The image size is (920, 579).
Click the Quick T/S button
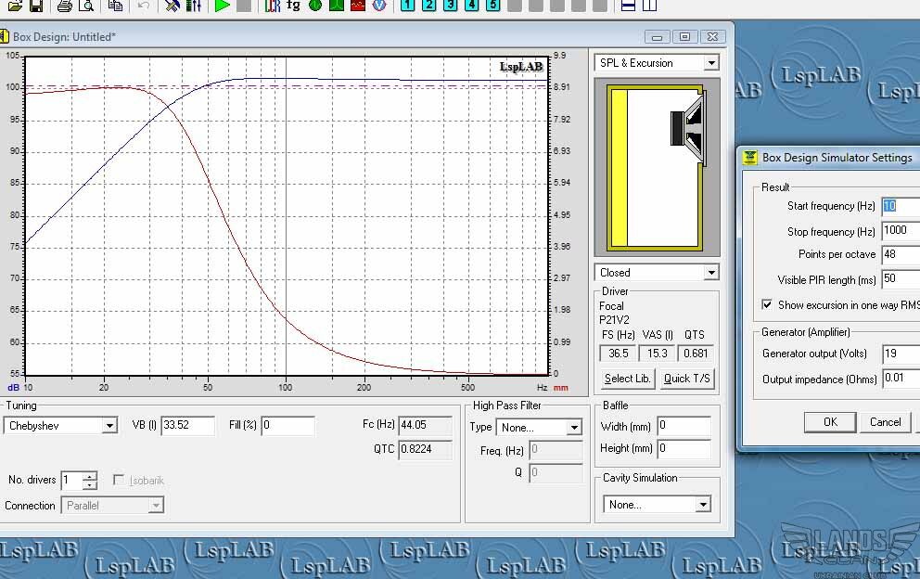(x=686, y=379)
